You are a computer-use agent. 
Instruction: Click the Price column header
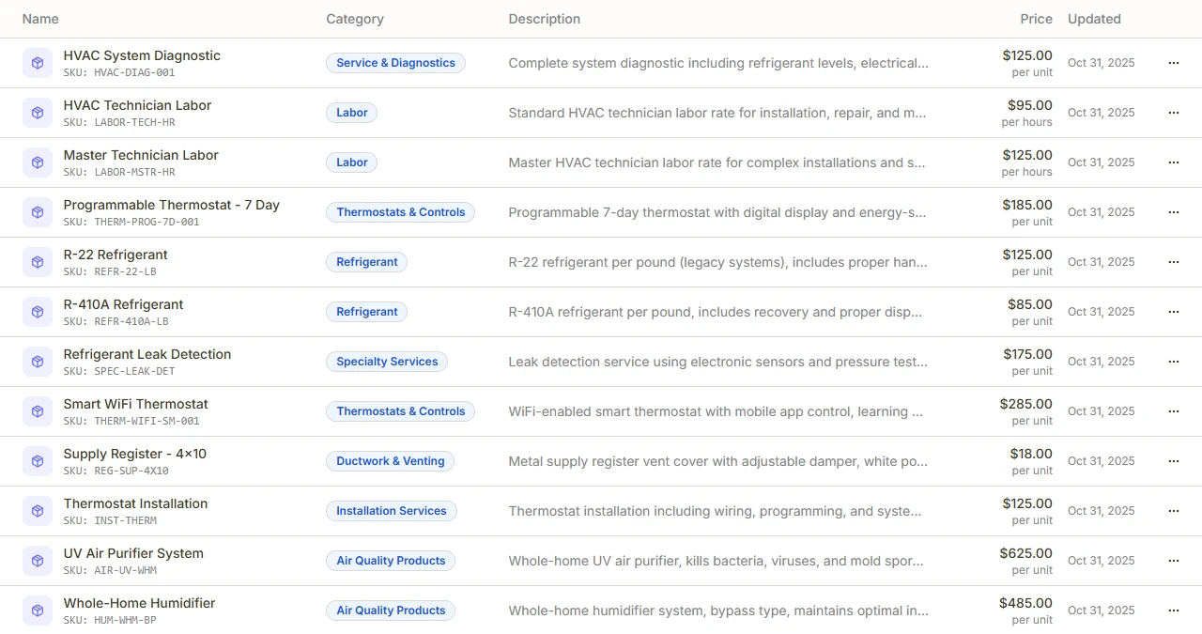1036,19
